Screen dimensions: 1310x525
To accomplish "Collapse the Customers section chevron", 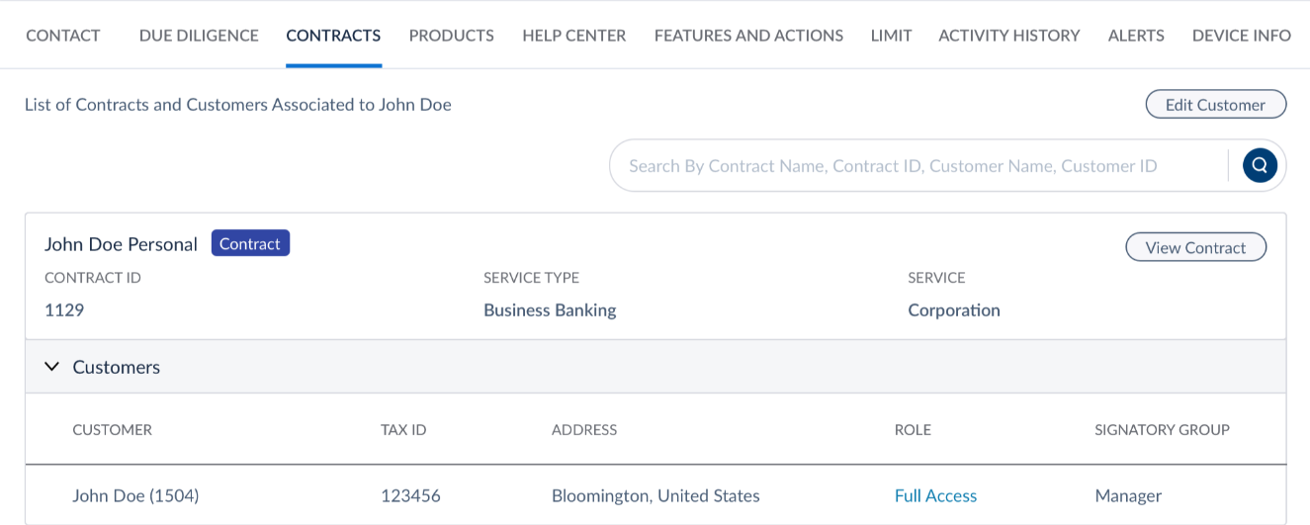I will (x=52, y=367).
